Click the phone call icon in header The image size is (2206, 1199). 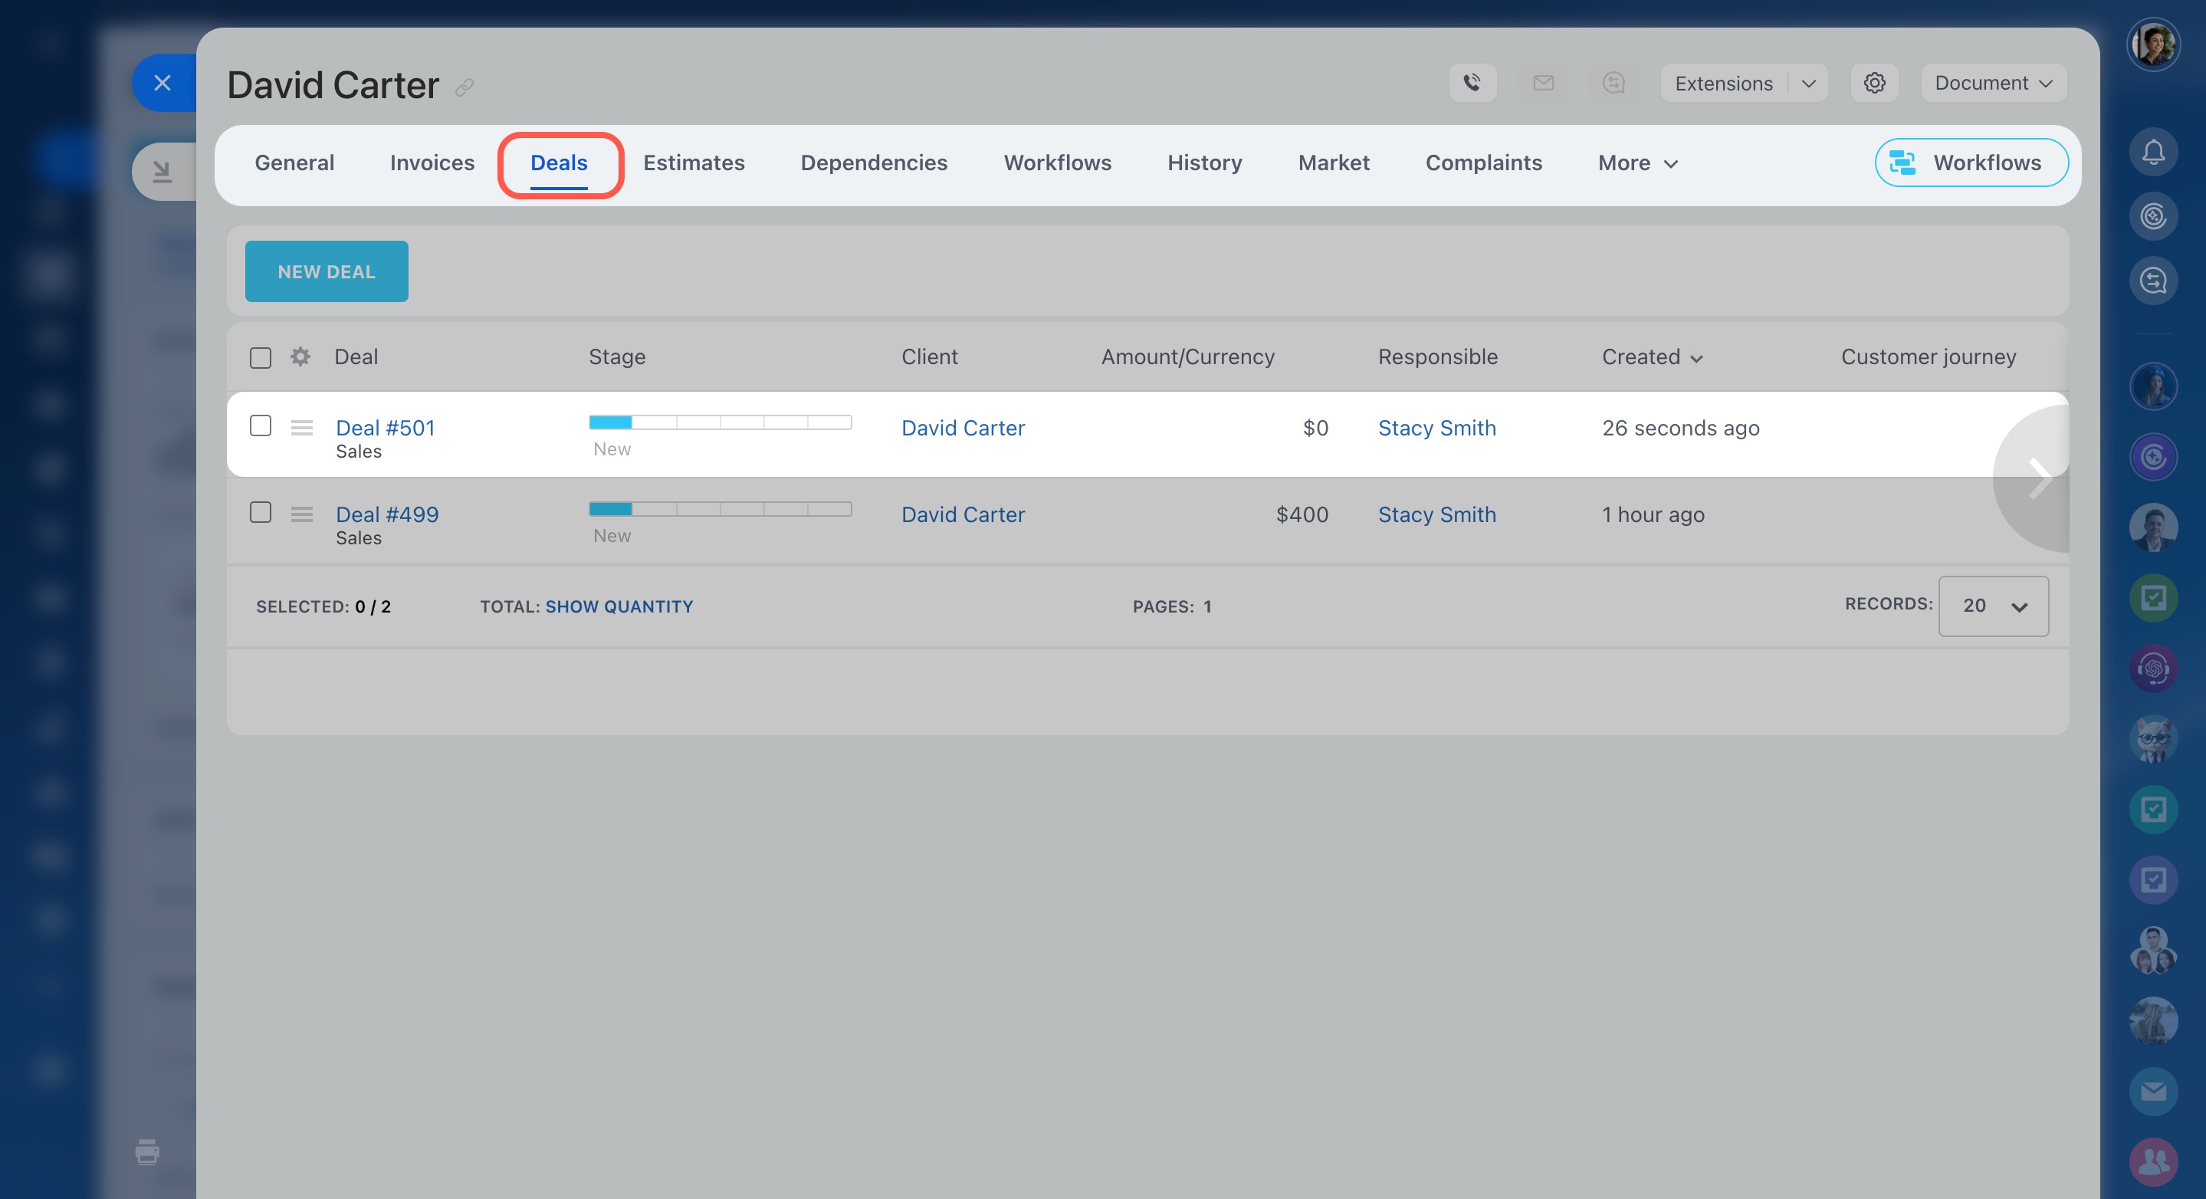coord(1472,83)
